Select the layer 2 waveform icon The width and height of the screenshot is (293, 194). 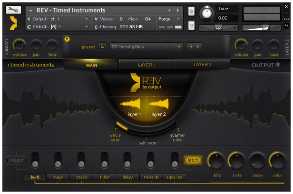point(158,104)
